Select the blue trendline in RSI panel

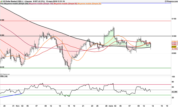[11, 95]
